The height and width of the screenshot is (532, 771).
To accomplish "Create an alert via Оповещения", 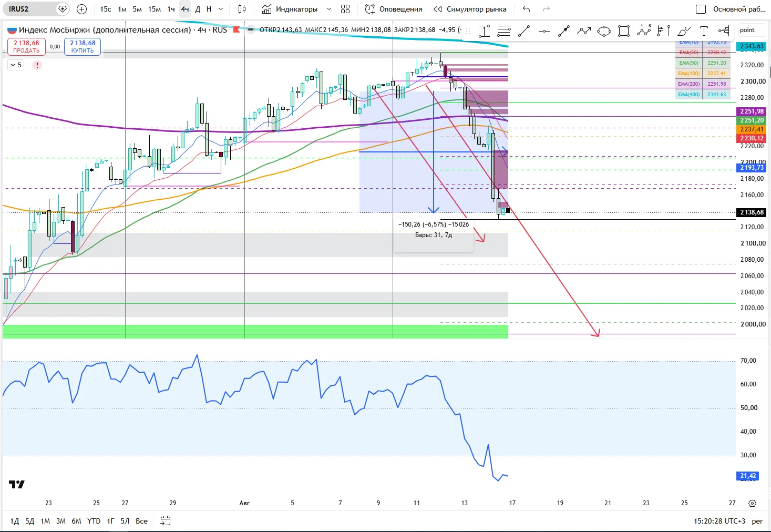I will tap(394, 9).
